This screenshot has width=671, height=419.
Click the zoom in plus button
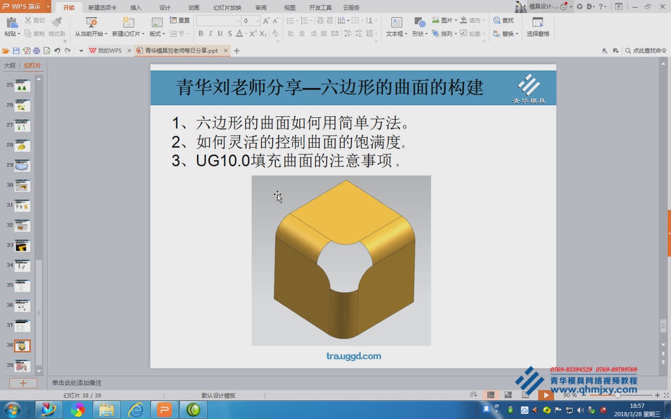657,395
